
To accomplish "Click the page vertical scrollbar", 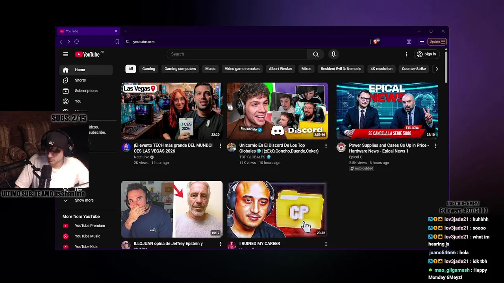I will (x=446, y=67).
